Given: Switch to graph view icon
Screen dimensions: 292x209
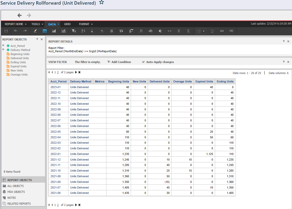Looking at the screenshot, I should [54, 31].
